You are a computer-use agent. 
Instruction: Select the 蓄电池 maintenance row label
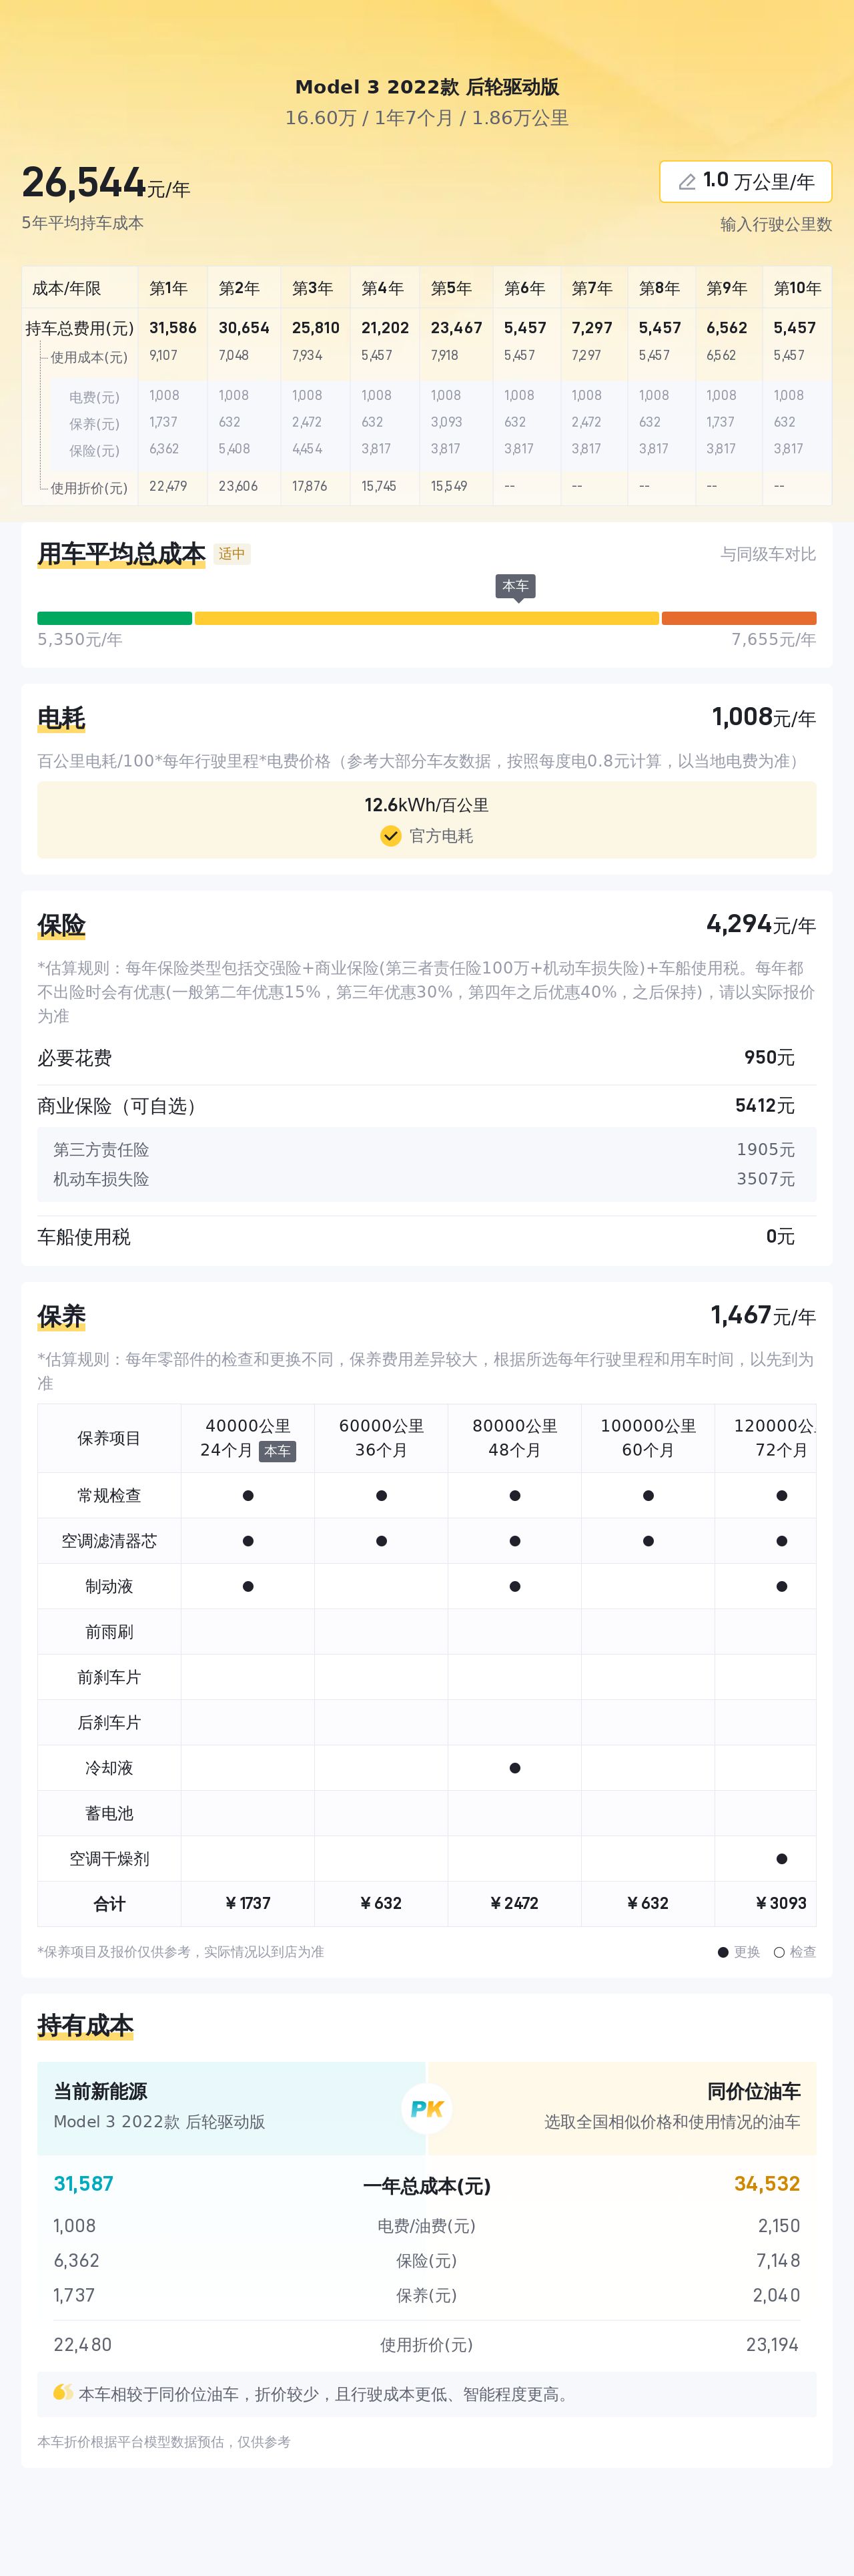109,1813
